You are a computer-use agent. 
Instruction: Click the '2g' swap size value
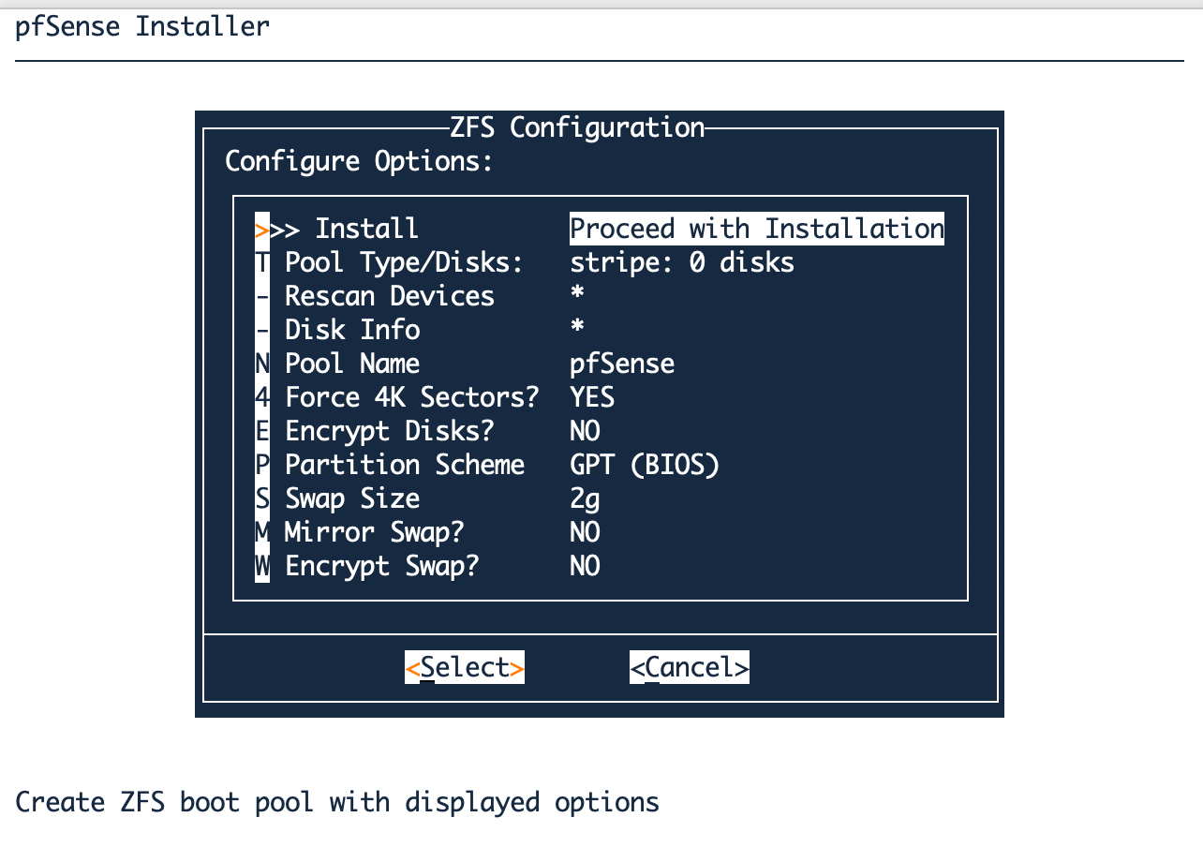tap(585, 498)
